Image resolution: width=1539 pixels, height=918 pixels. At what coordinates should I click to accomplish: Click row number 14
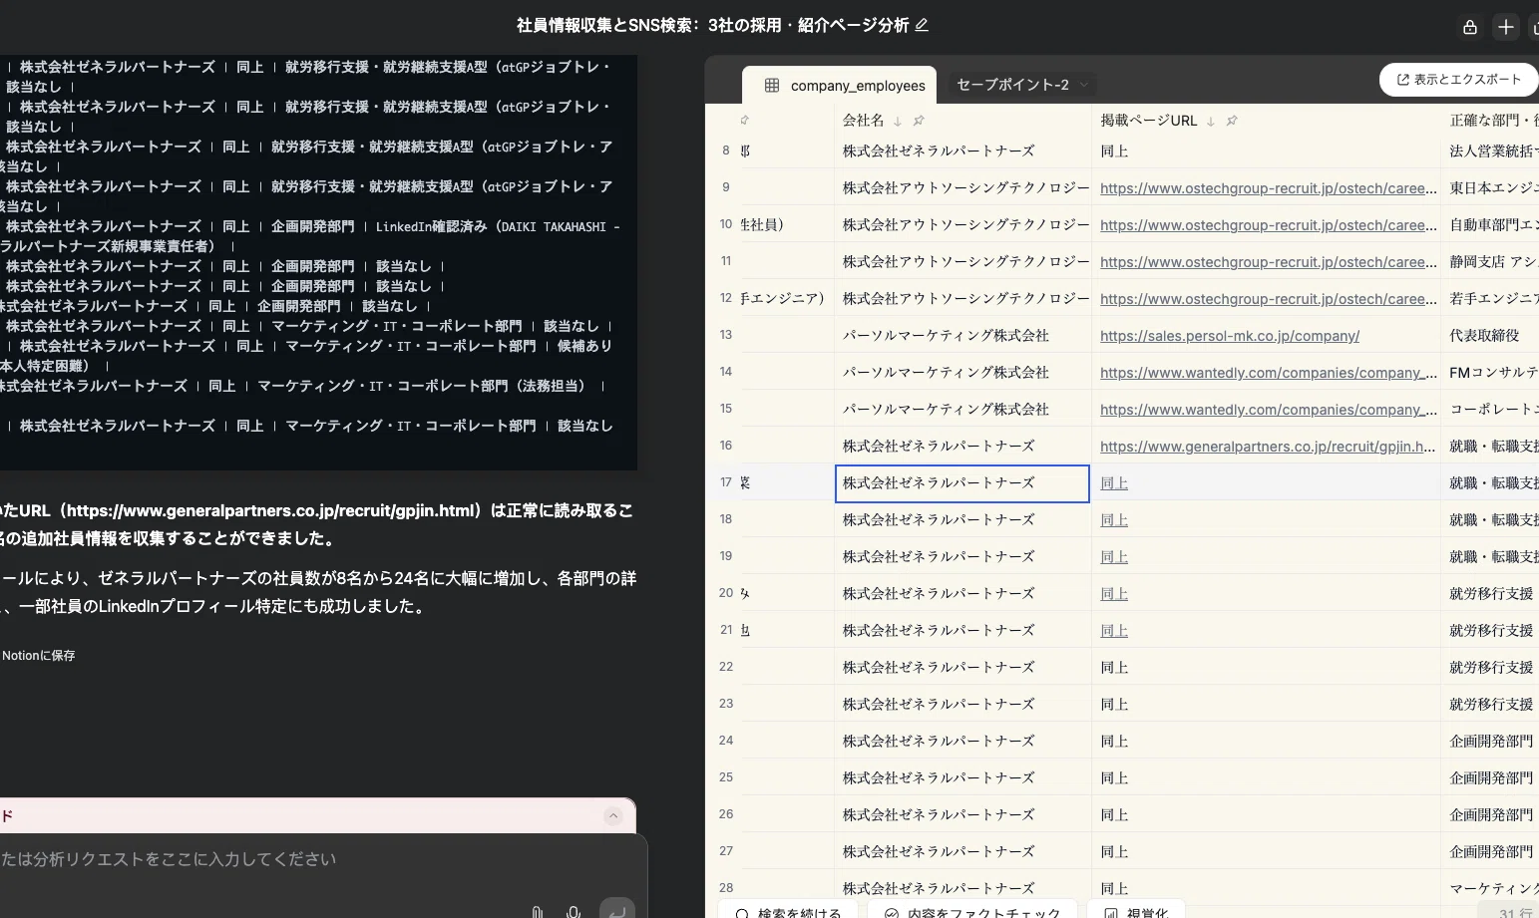[x=726, y=372]
